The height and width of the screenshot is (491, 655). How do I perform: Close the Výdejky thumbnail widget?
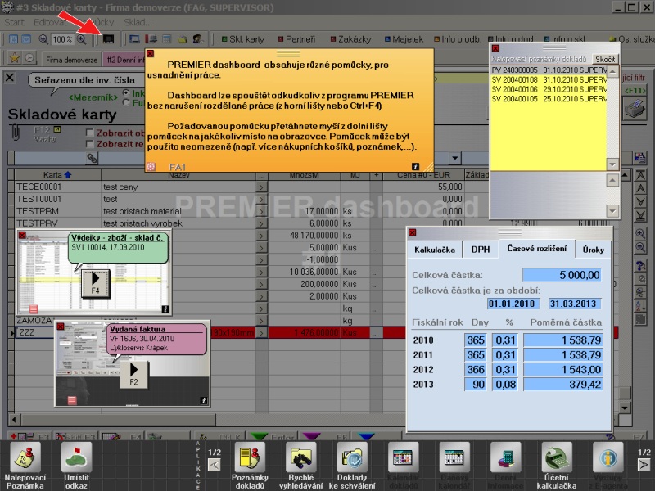click(x=22, y=235)
